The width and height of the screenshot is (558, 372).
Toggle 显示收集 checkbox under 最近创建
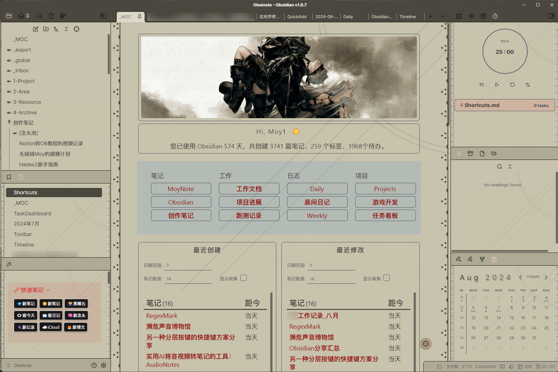click(x=243, y=278)
